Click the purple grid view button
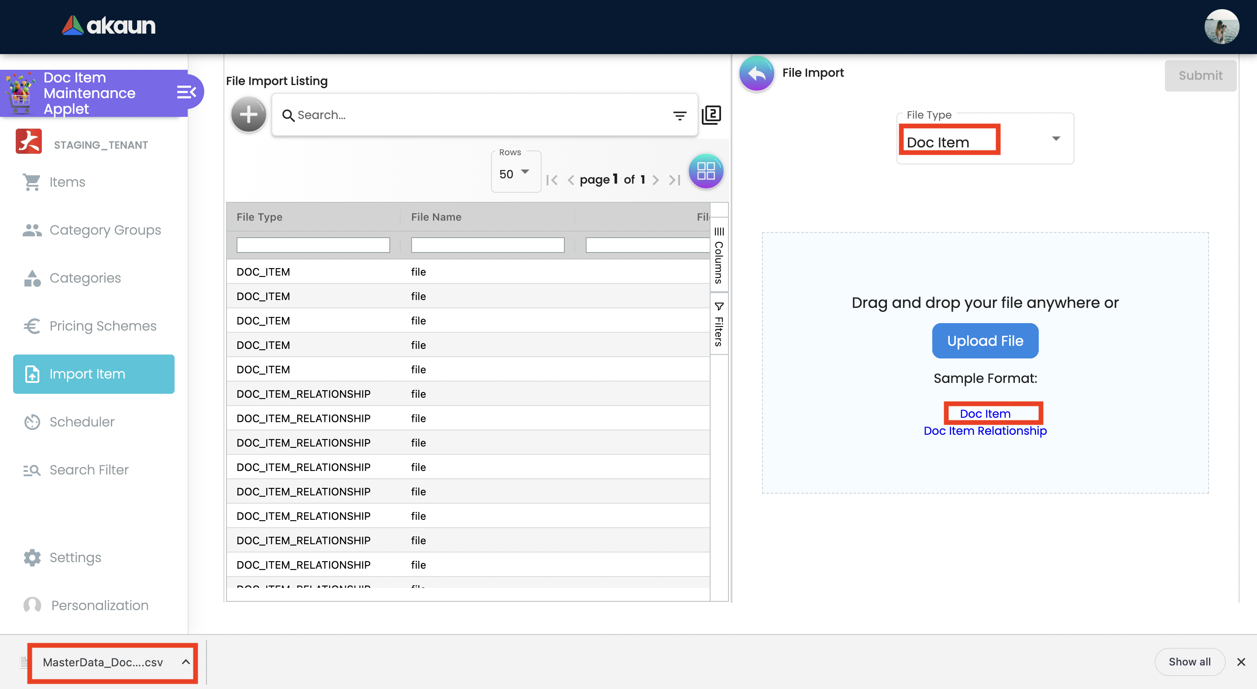Screen dimensions: 1257x689 click(x=706, y=171)
